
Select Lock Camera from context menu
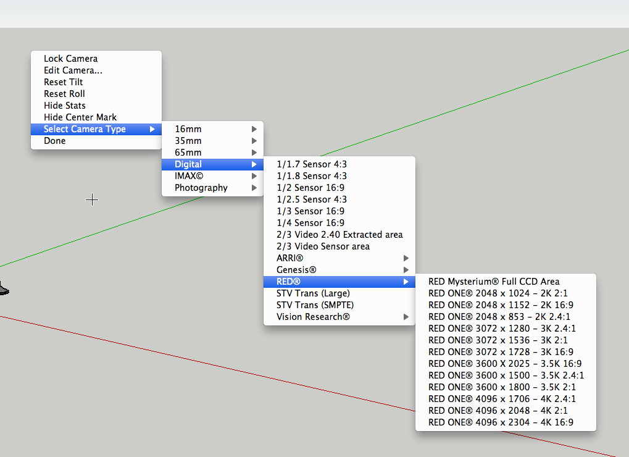[70, 59]
